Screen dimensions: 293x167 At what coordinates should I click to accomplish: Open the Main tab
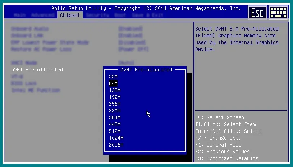coord(20,15)
